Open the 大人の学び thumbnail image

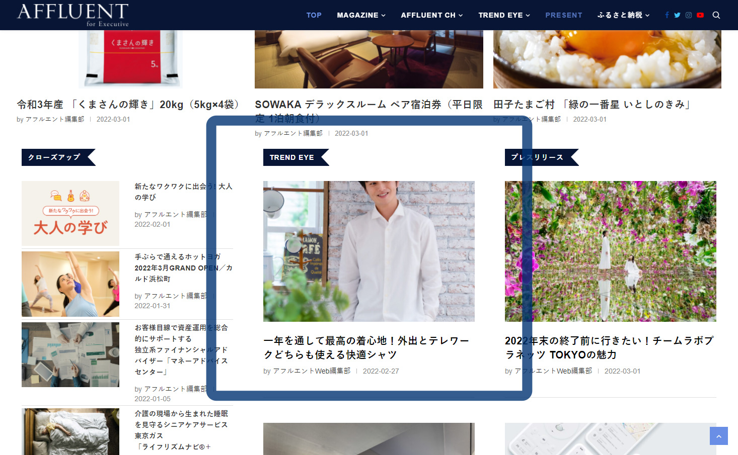tap(70, 213)
